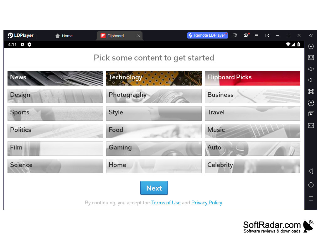Expand the more options ellipsis icon
This screenshot has height=241, width=321.
click(311, 125)
